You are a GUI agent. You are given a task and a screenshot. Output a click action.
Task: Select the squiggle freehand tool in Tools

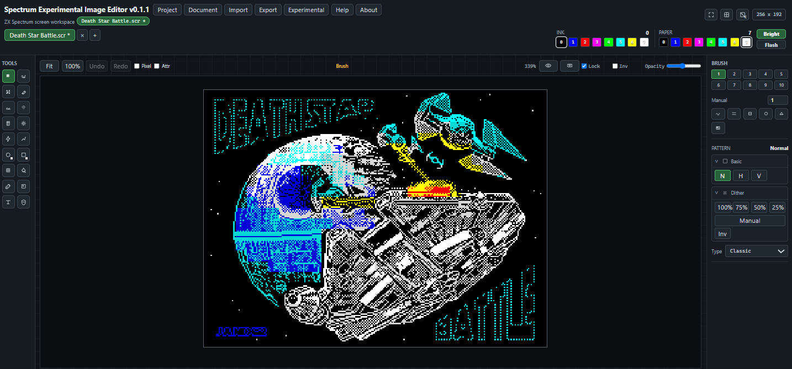23,76
